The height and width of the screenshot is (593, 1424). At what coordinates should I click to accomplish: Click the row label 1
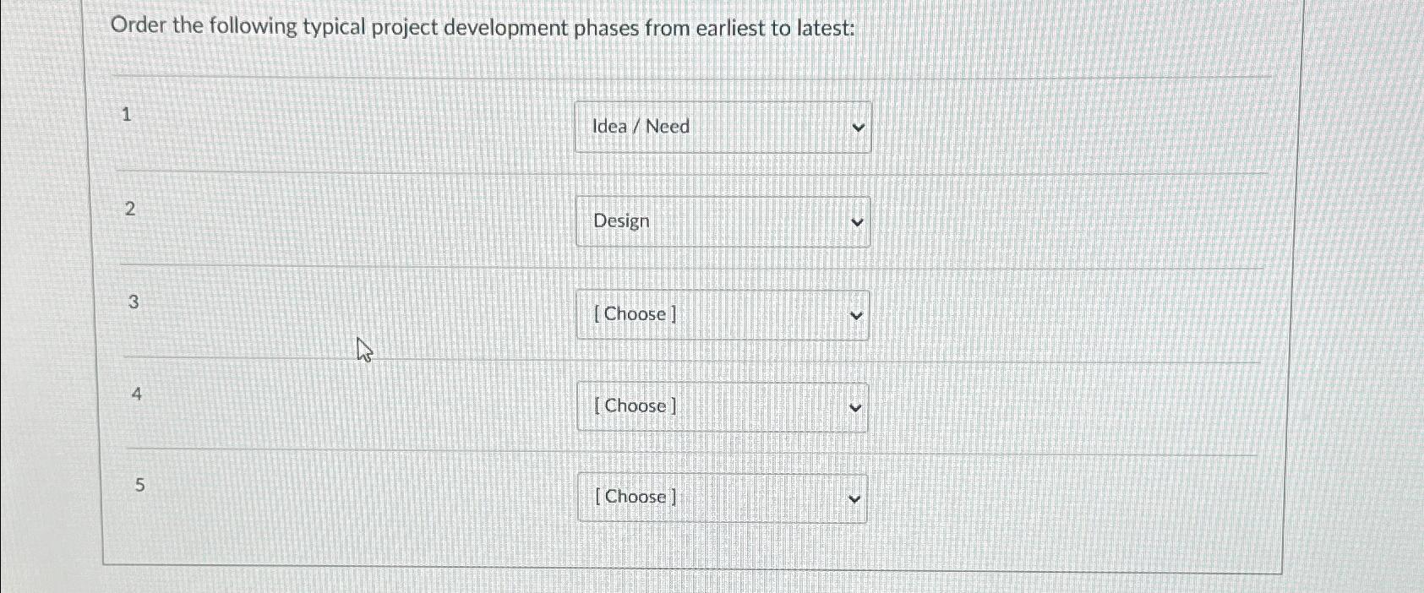pyautogui.click(x=125, y=116)
